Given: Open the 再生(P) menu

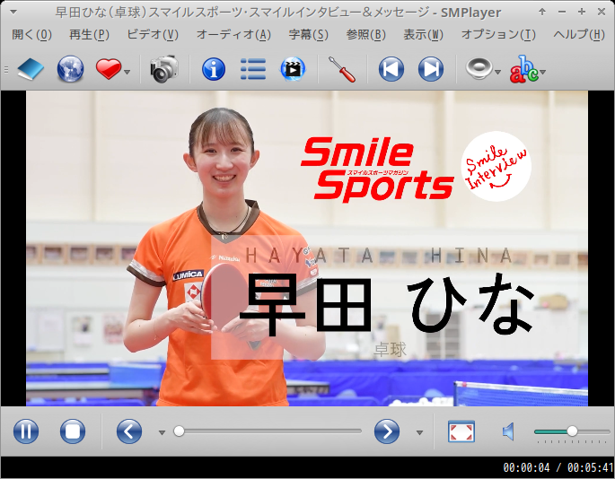Looking at the screenshot, I should (x=89, y=35).
